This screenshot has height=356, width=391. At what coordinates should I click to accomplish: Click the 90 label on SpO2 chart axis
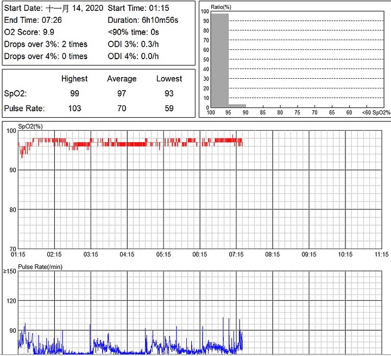click(12, 170)
